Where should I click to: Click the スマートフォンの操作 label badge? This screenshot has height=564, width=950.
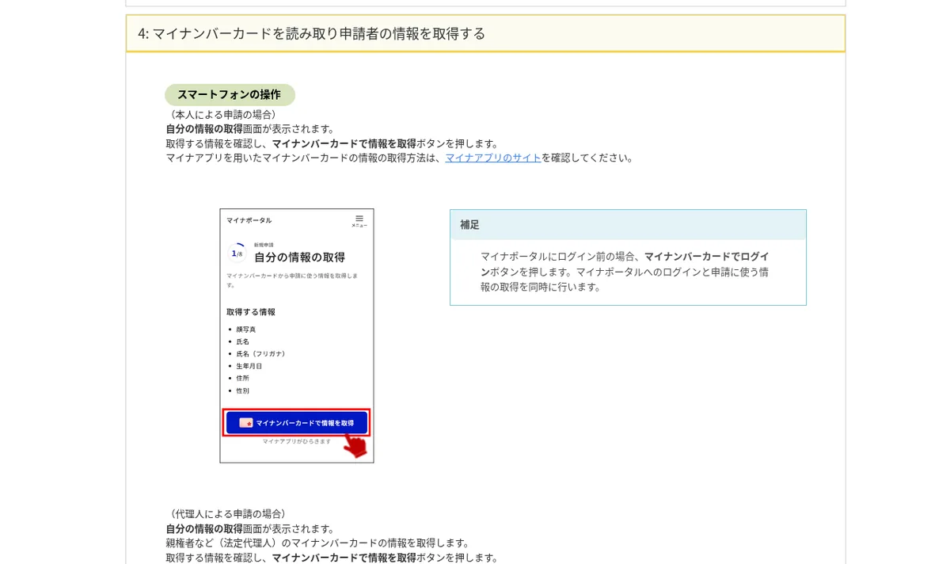(x=230, y=95)
